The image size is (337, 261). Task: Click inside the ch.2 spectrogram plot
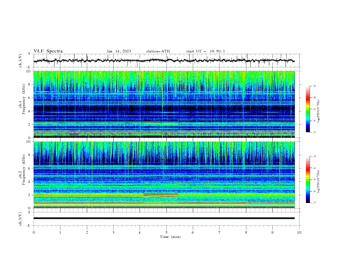164,175
